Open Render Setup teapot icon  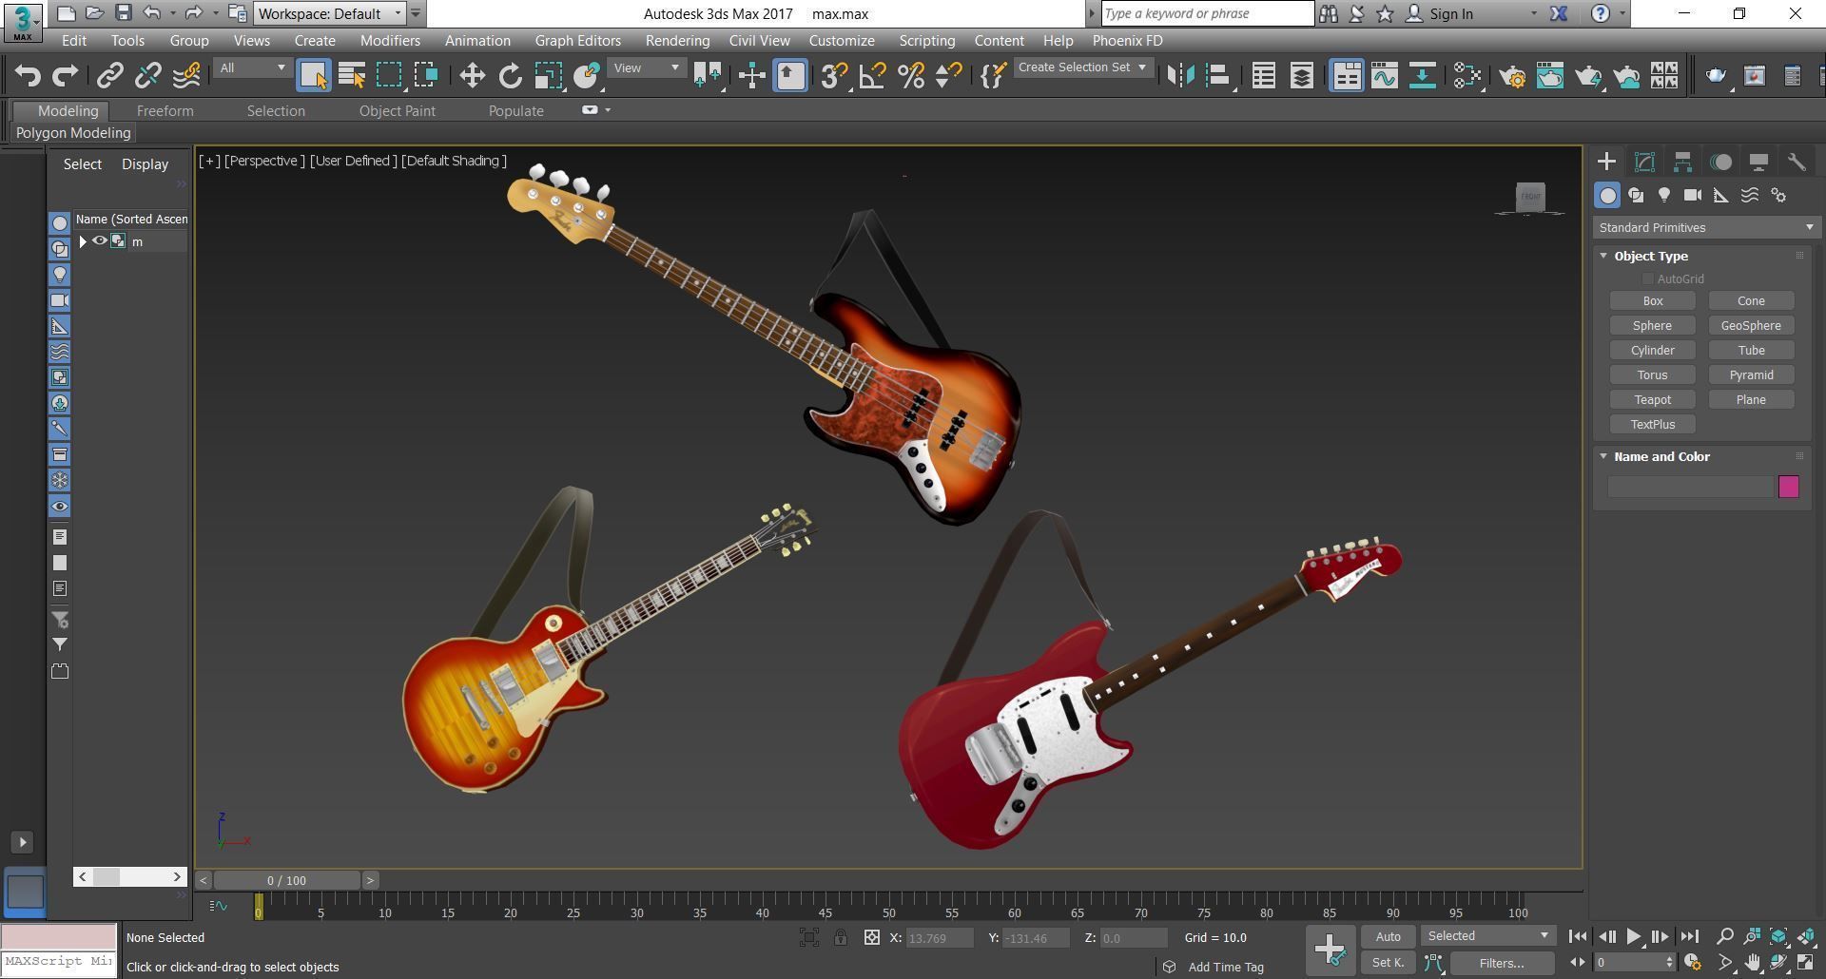(x=1512, y=75)
